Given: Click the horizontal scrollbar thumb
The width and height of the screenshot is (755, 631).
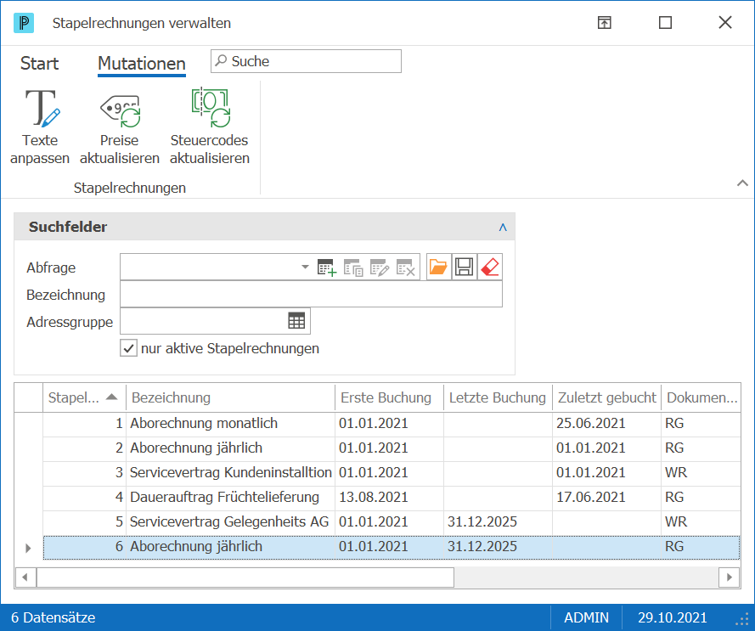Looking at the screenshot, I should point(245,577).
